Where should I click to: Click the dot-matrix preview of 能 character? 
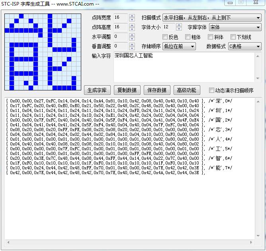(43, 52)
